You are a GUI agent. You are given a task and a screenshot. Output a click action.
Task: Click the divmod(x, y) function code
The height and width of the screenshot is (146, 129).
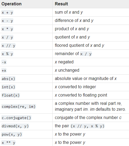15,126
